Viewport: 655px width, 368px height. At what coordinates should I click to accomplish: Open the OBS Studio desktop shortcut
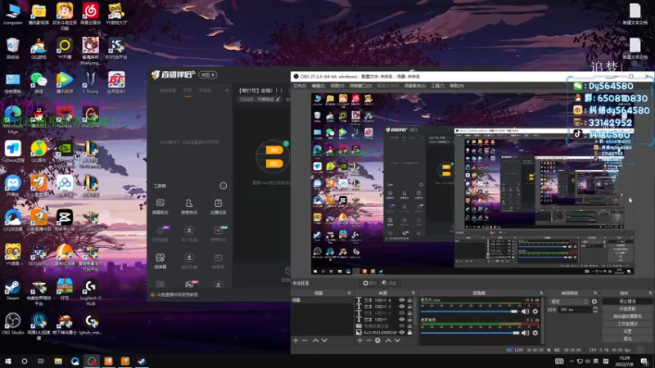(12, 324)
